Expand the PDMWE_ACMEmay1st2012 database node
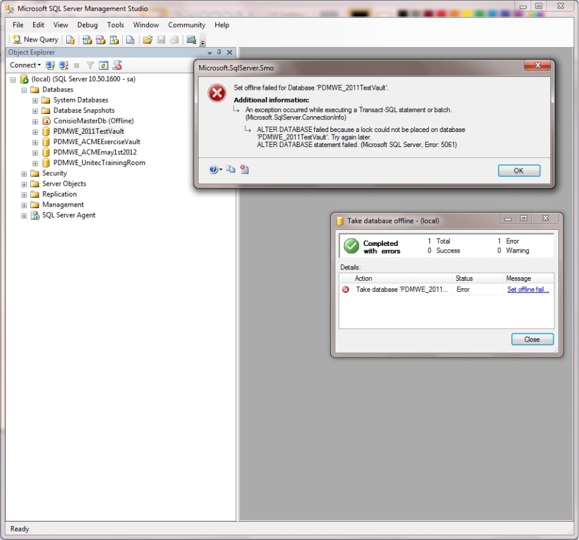 [35, 153]
